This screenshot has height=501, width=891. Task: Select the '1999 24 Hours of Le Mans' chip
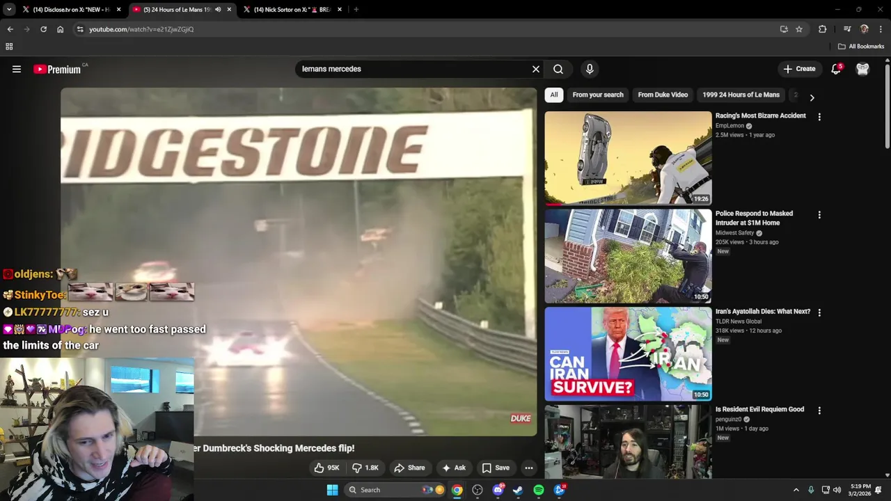point(741,95)
